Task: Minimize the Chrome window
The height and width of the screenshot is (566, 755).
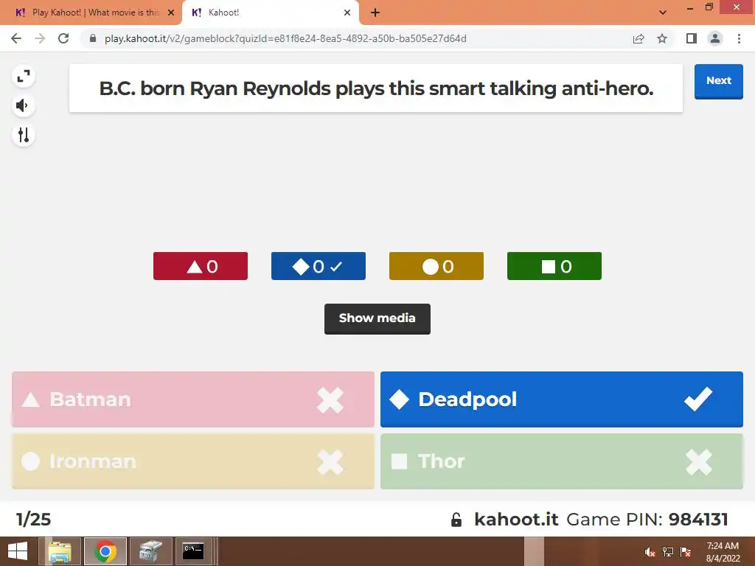Action: pos(690,8)
